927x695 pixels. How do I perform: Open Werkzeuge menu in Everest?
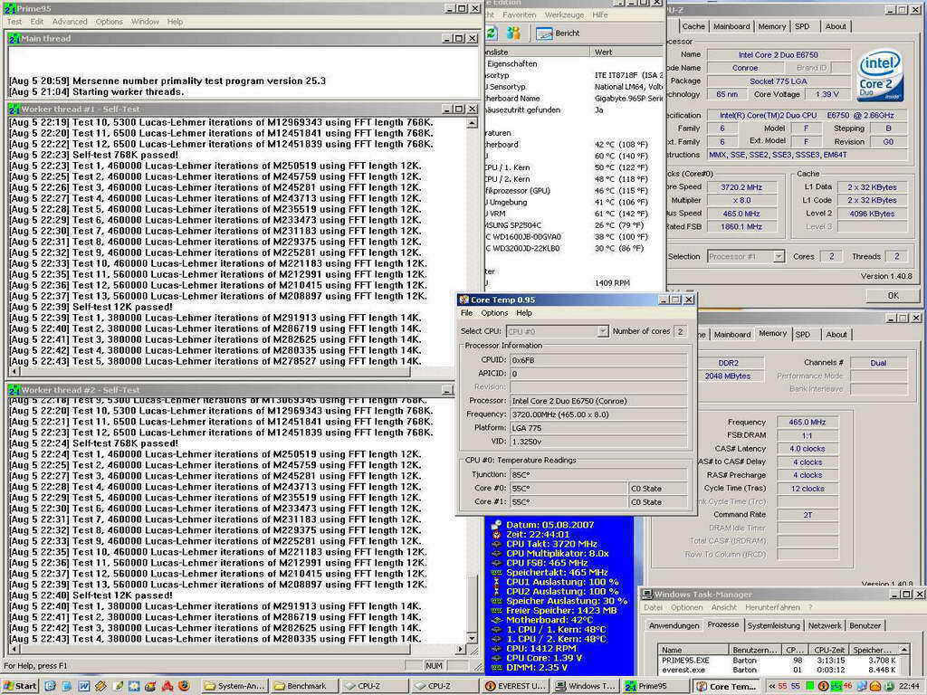pyautogui.click(x=564, y=14)
